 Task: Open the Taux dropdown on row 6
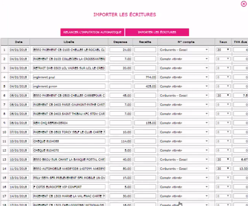[223, 95]
